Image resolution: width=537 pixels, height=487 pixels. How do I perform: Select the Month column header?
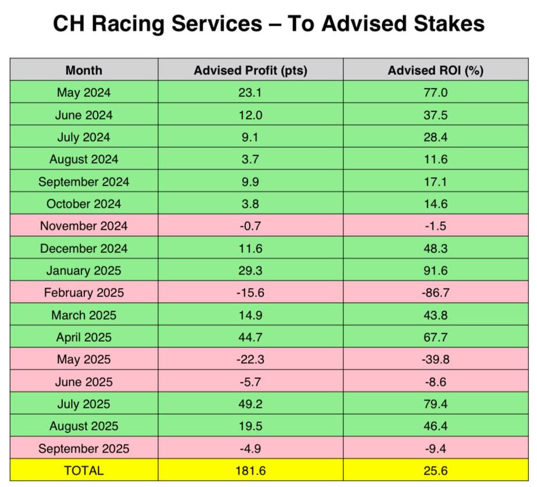84,71
